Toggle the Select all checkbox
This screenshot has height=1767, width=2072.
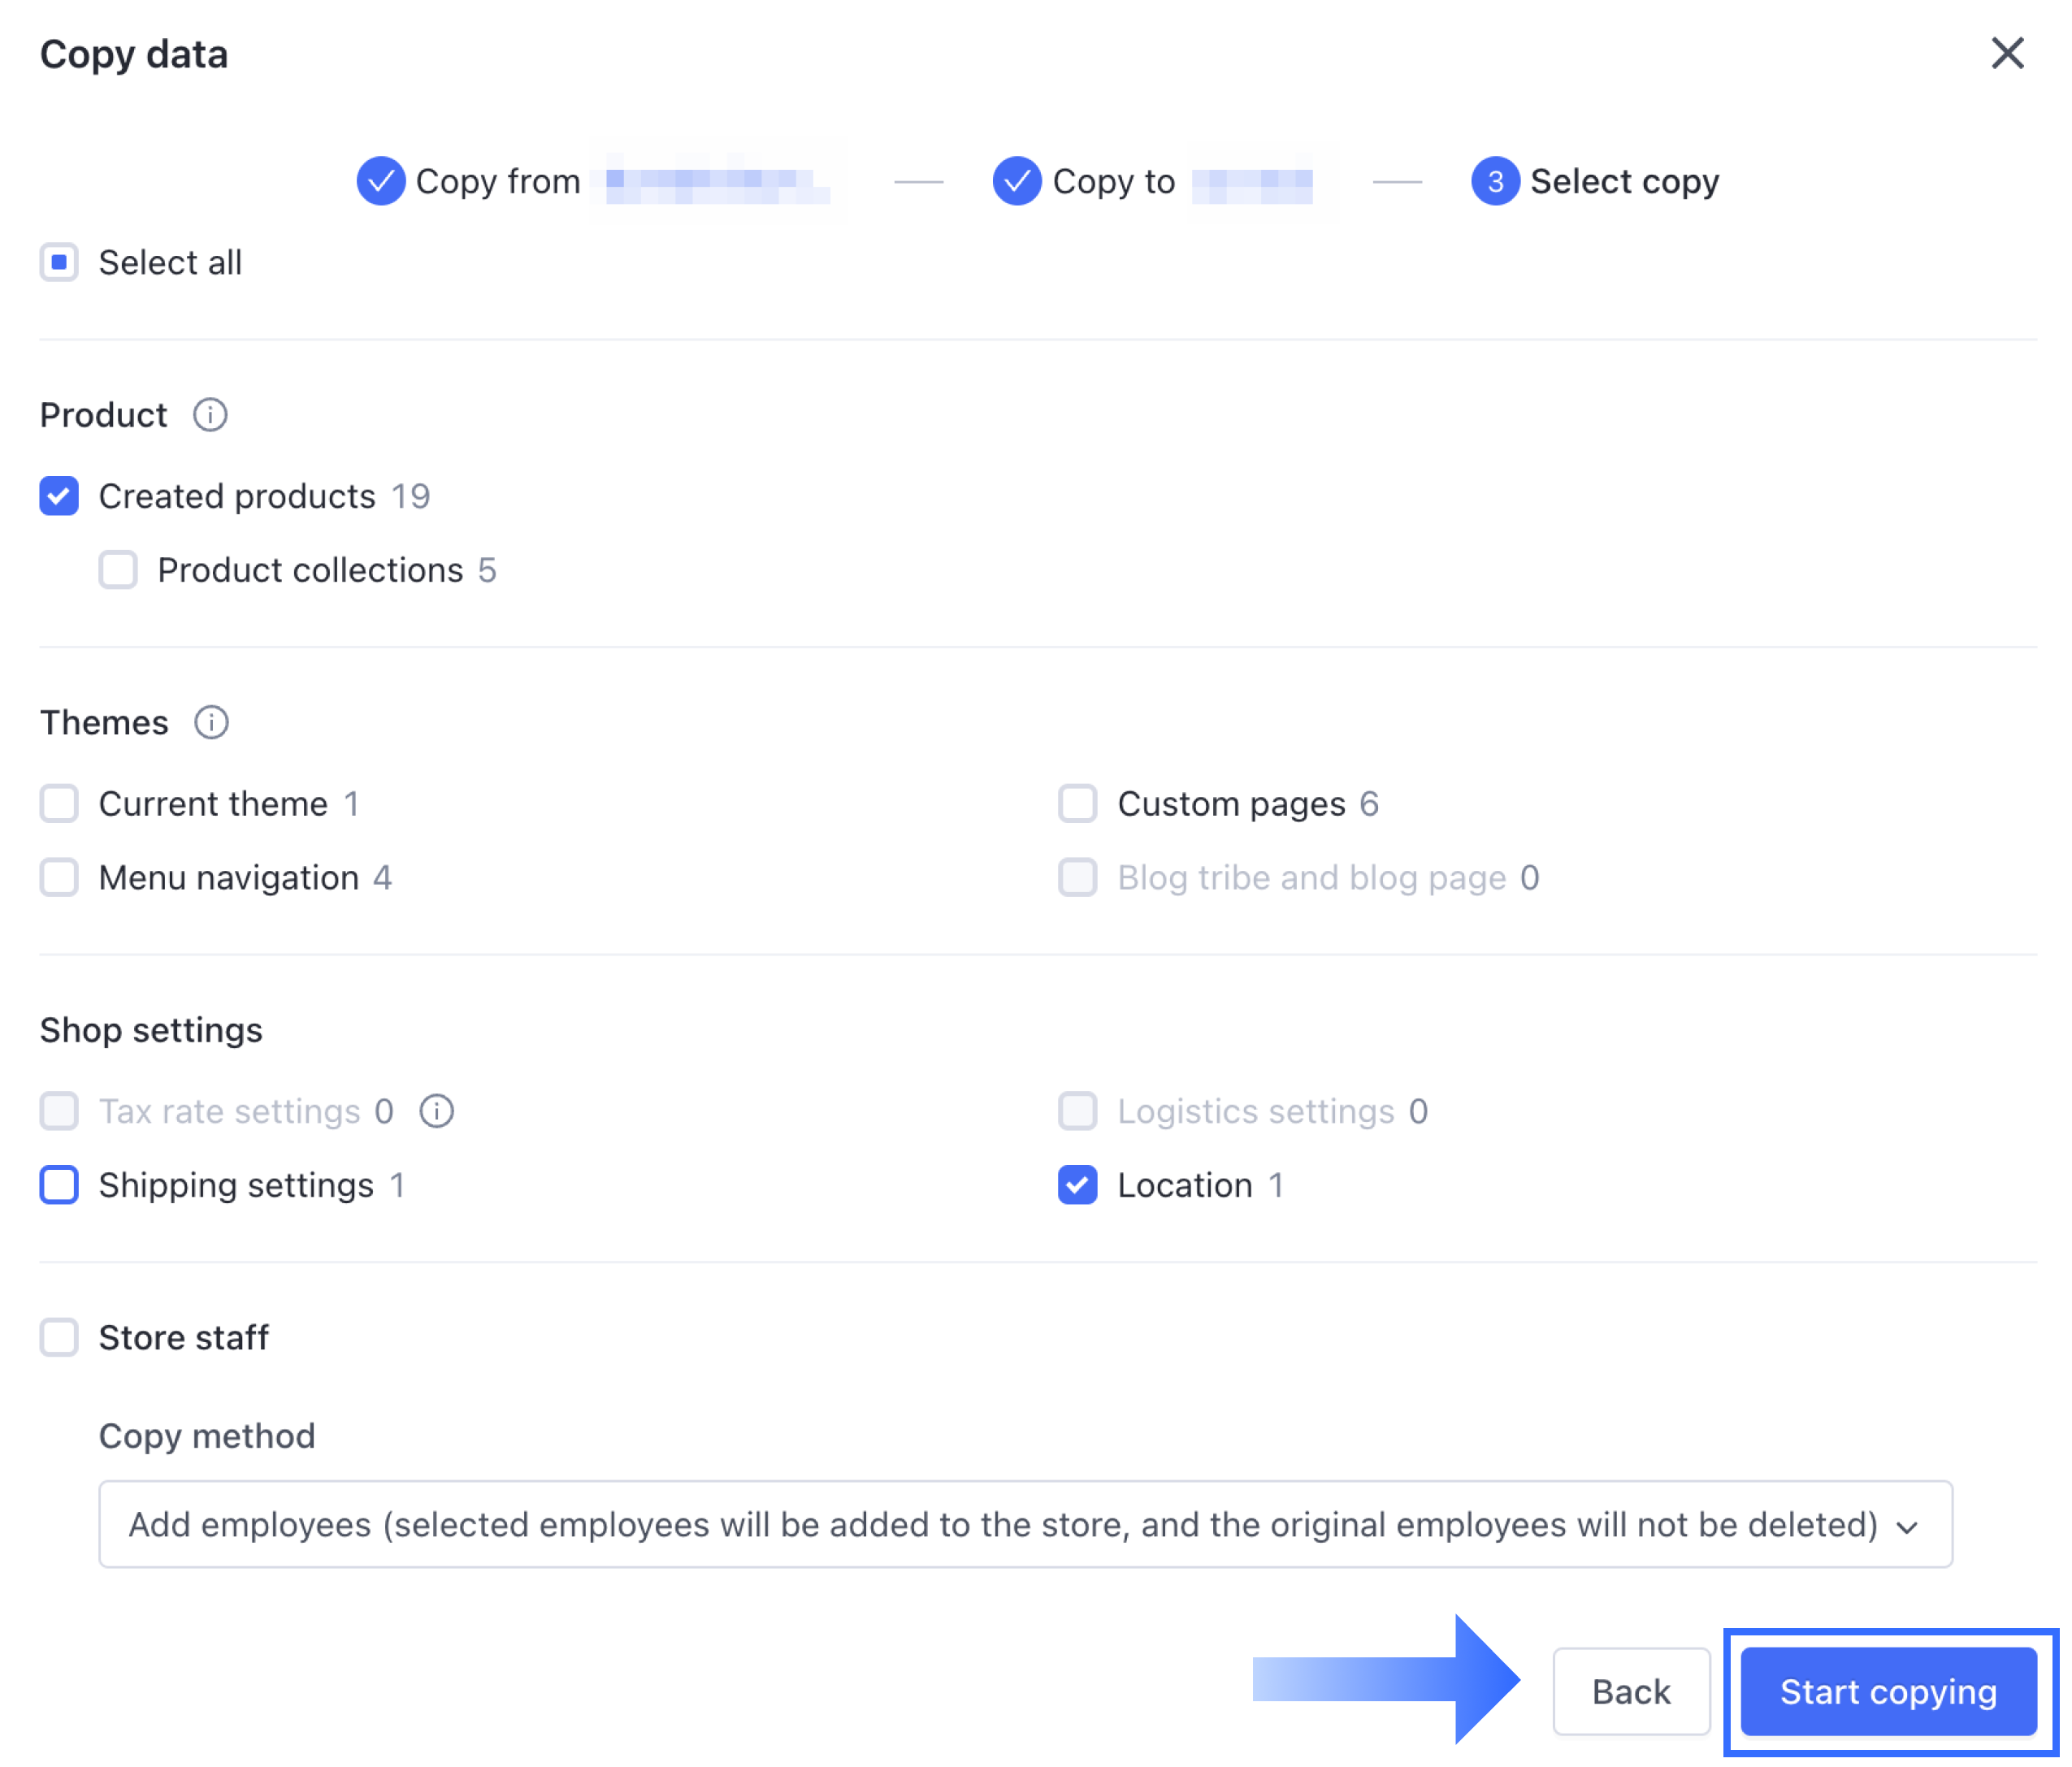(x=59, y=263)
